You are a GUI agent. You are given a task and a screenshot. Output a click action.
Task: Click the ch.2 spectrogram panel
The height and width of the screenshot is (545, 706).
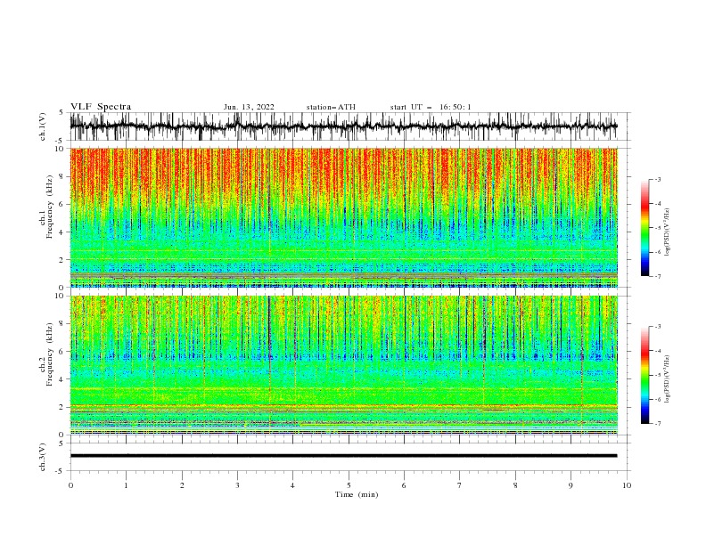coord(343,365)
